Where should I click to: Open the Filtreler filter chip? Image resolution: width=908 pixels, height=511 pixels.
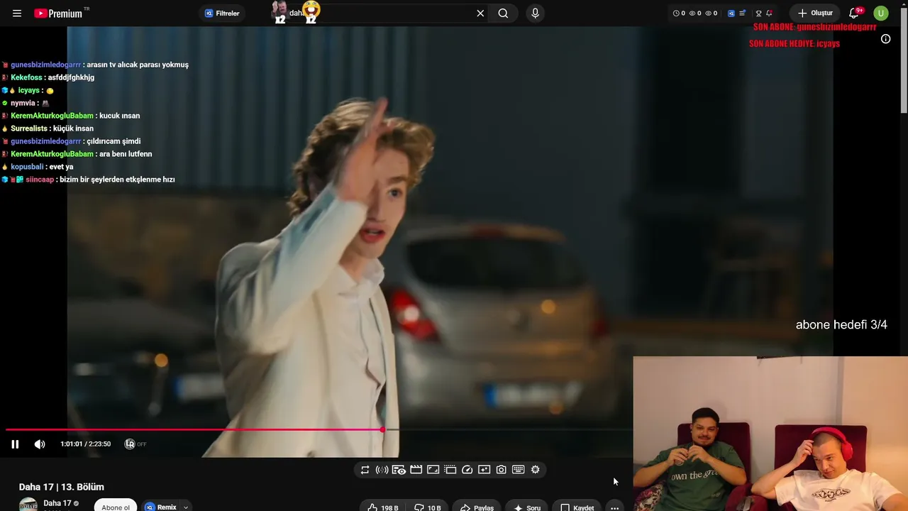point(223,13)
